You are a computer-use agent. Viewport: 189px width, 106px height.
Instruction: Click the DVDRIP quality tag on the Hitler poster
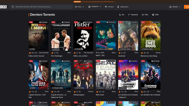coord(78,49)
